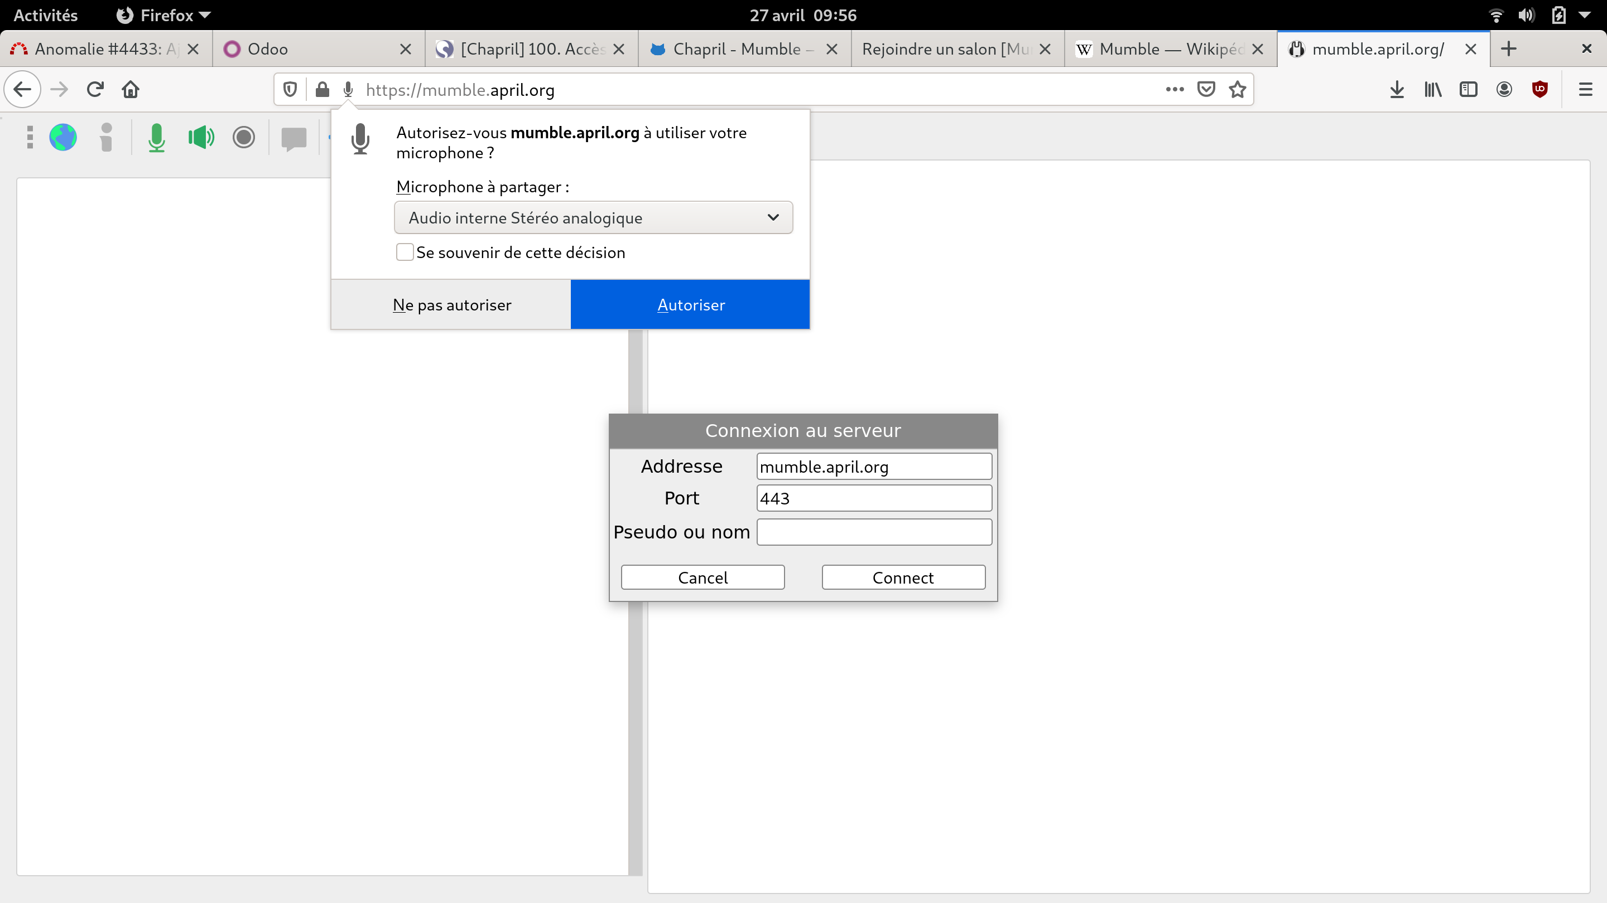Click the system volume icon
Screen dimensions: 1607x903
(1527, 15)
